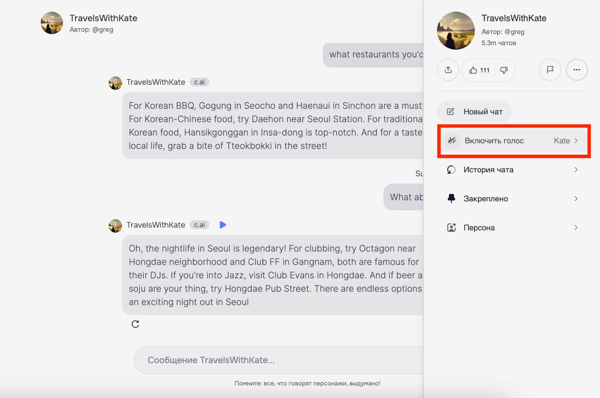Expand История чата chevron arrow
This screenshot has height=398, width=600.
[576, 170]
